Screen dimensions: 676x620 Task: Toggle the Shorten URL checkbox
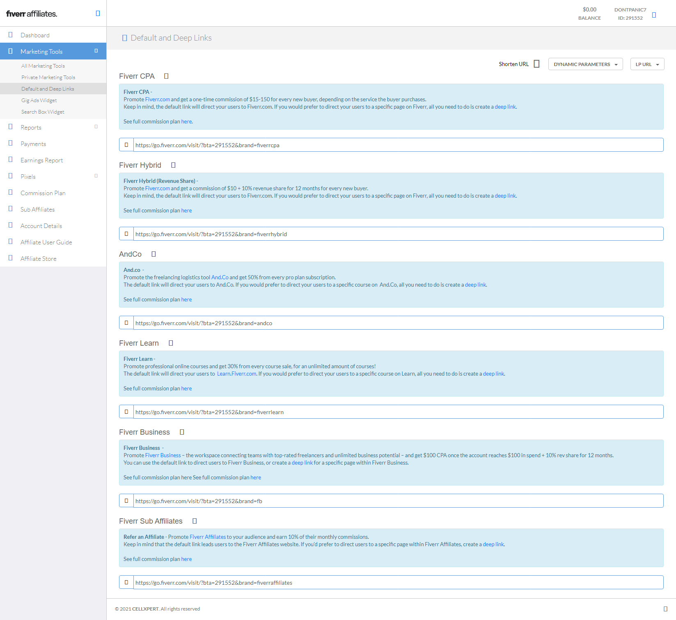click(x=536, y=64)
